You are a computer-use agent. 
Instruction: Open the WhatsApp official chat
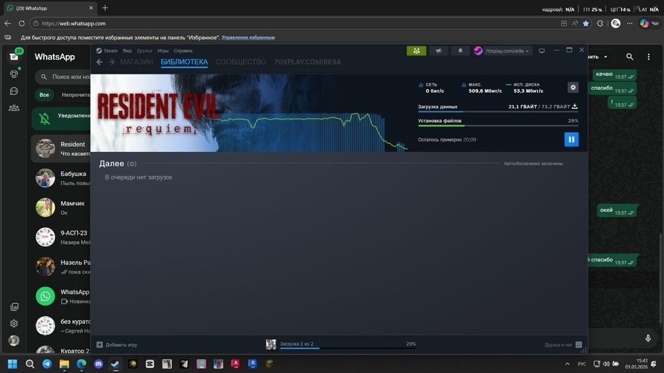click(x=61, y=297)
